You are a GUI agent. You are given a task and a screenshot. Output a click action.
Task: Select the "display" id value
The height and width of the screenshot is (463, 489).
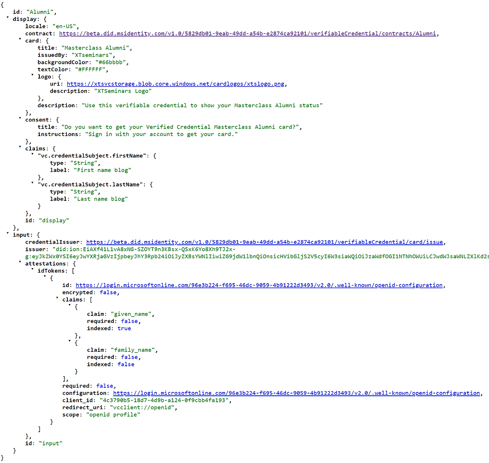pyautogui.click(x=54, y=221)
